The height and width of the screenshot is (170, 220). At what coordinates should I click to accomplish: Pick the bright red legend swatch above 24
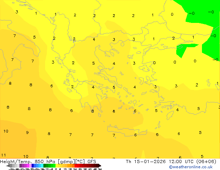tap(76, 165)
